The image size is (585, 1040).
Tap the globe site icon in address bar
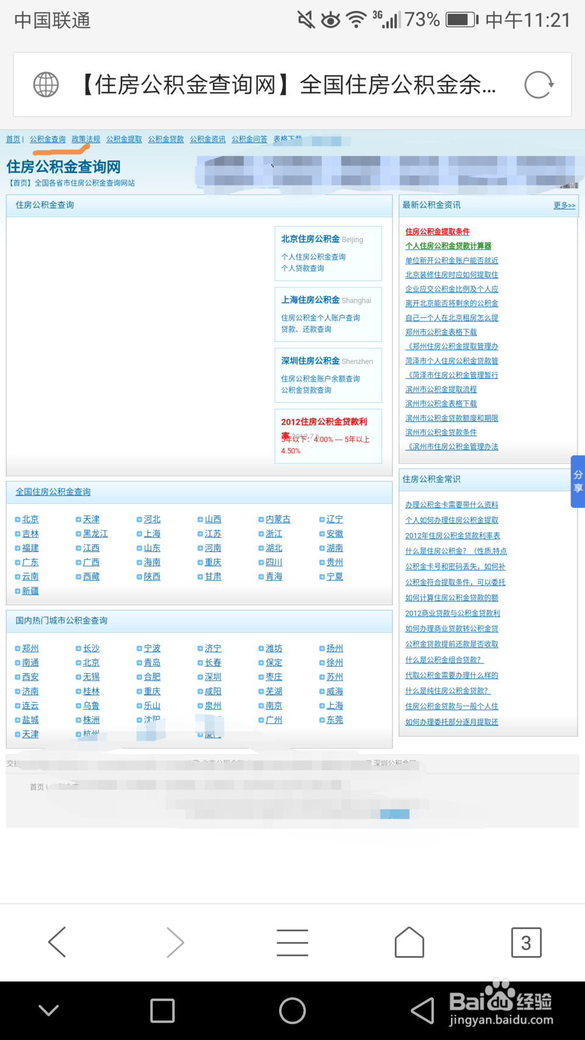(x=46, y=85)
